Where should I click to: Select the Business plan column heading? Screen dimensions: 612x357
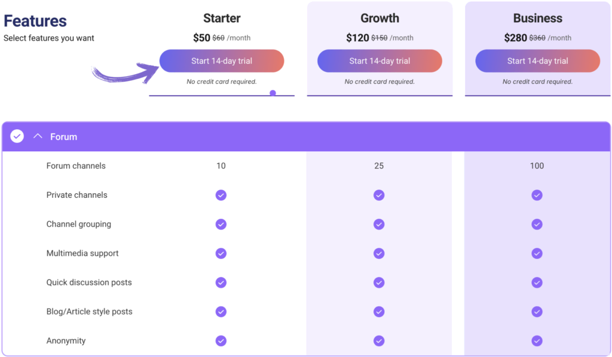(537, 19)
